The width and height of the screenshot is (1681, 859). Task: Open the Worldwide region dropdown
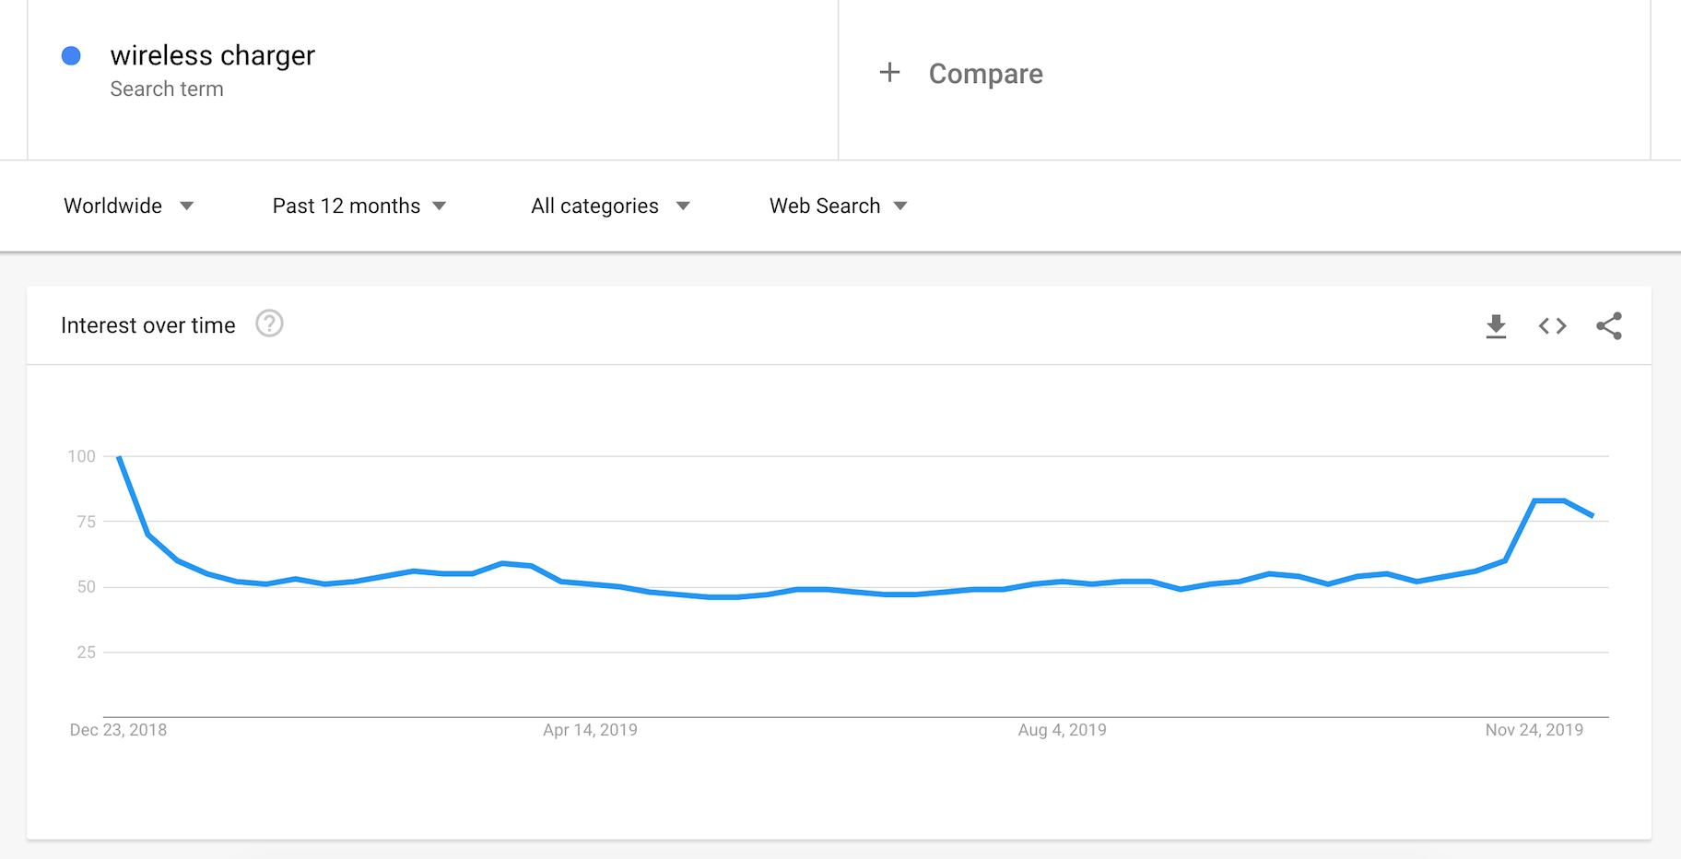point(128,206)
